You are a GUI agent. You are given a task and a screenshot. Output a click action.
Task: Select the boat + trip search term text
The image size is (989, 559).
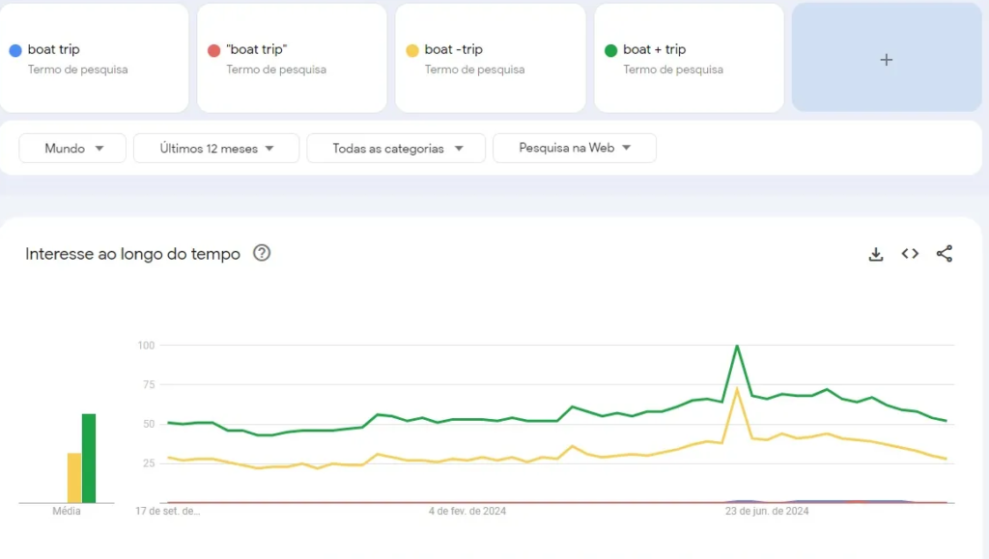point(655,49)
